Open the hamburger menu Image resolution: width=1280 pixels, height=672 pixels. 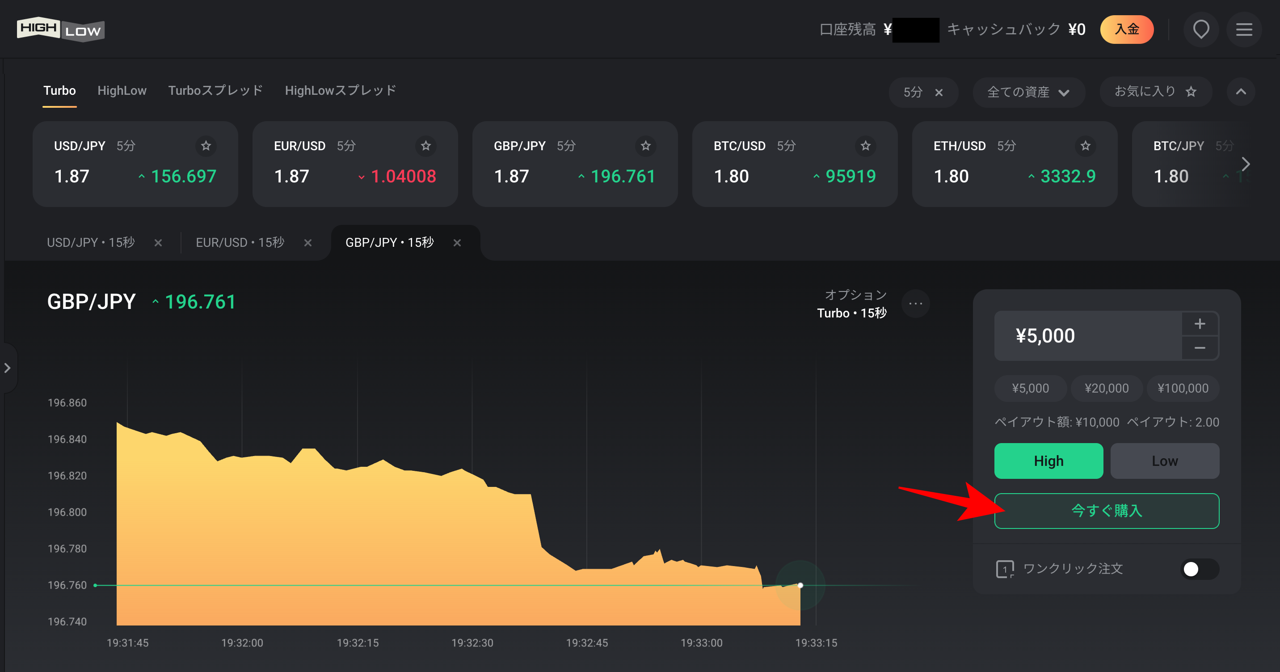click(1244, 30)
